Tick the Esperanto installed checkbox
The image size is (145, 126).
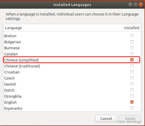pyautogui.click(x=132, y=108)
